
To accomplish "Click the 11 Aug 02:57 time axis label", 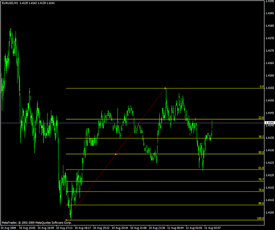I will pos(213,228).
